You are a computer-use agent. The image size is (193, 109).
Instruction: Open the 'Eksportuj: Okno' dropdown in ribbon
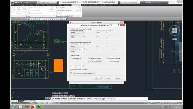tap(67, 8)
